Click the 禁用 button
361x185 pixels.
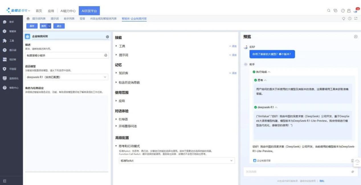43,26
